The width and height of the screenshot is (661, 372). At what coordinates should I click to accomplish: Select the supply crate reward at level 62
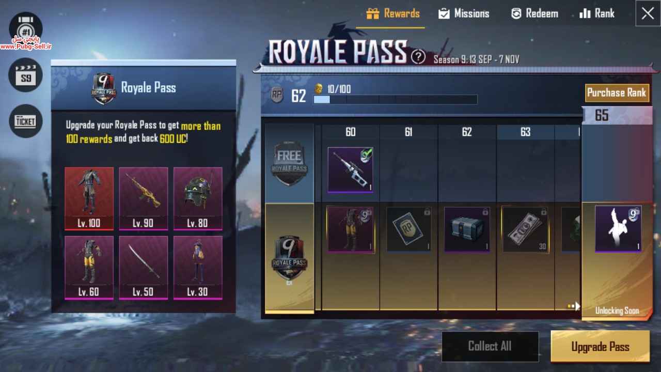tap(467, 229)
